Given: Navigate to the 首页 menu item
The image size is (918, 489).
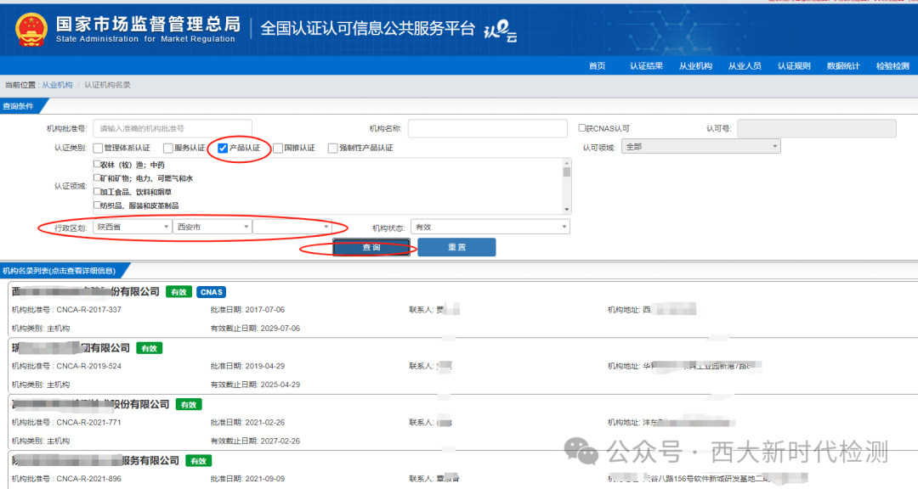Looking at the screenshot, I should tap(596, 64).
